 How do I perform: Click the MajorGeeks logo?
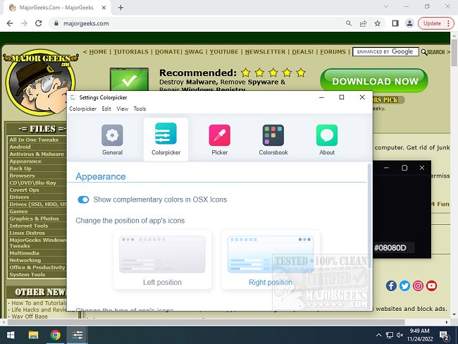coord(40,82)
